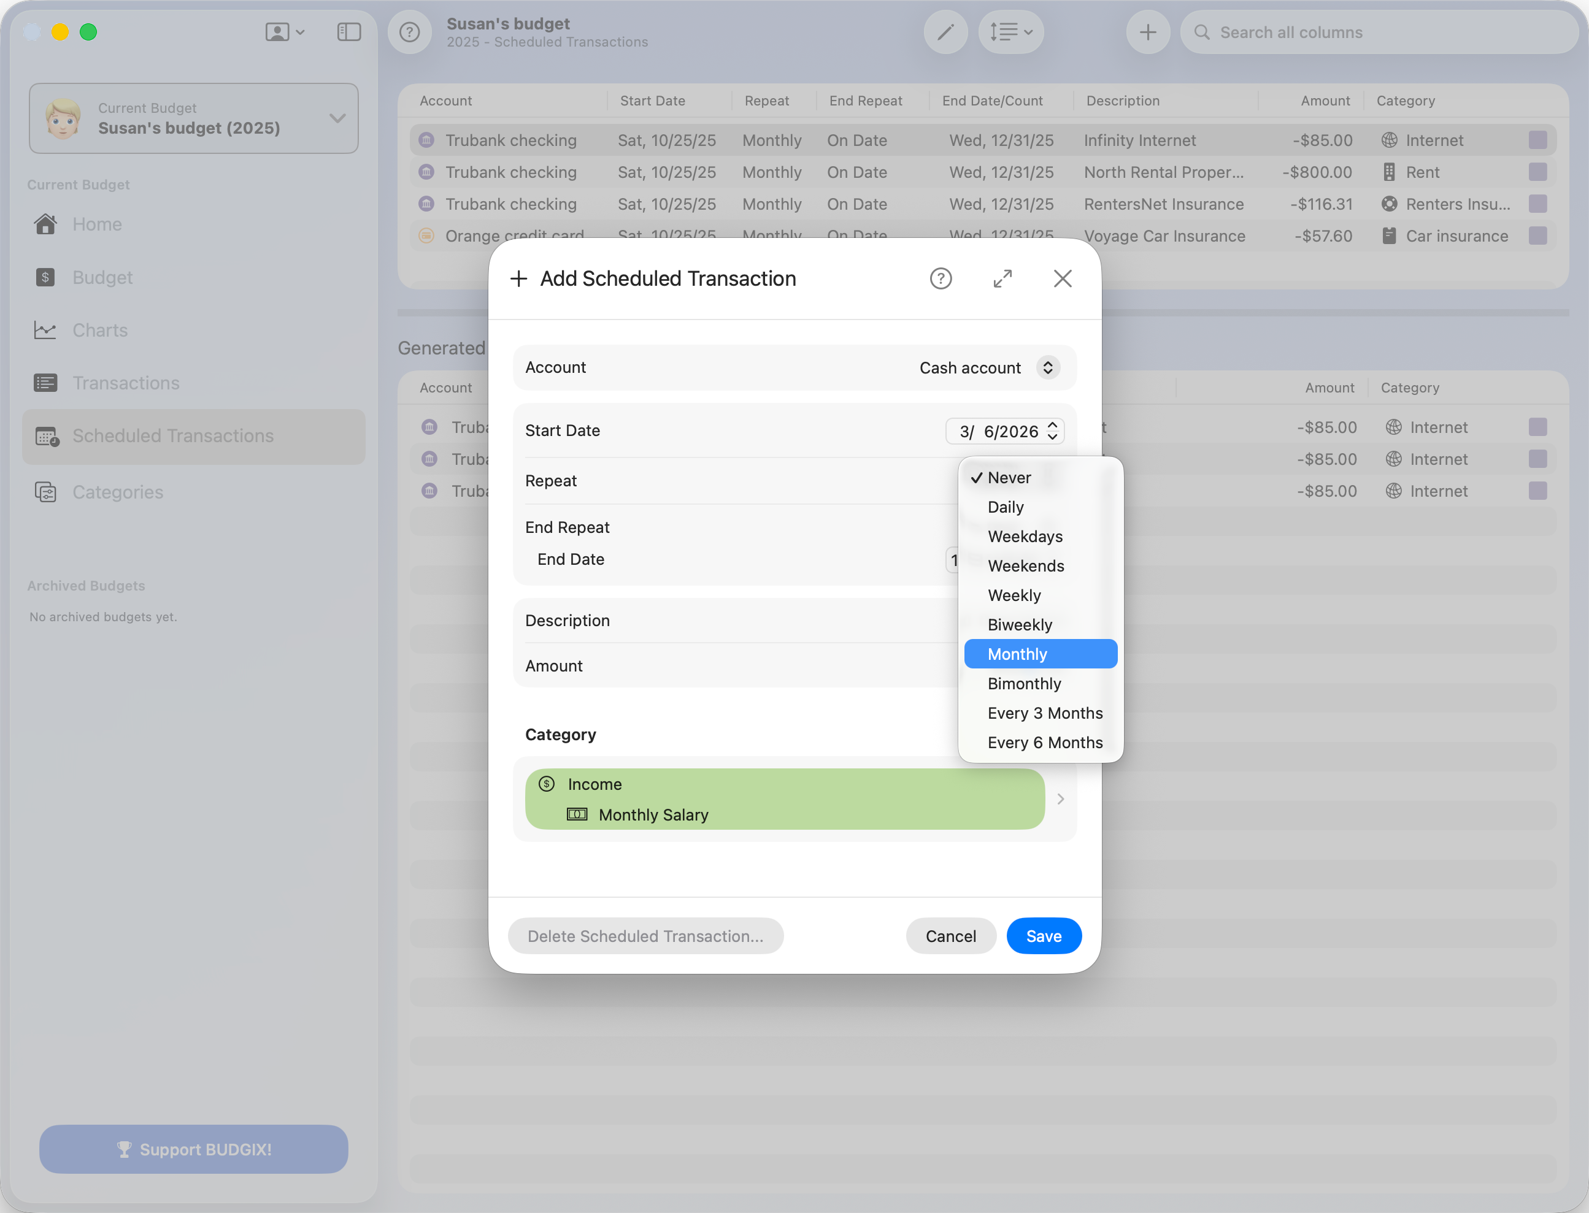Select Weekly from the repeat menu
The width and height of the screenshot is (1589, 1213).
point(1014,595)
